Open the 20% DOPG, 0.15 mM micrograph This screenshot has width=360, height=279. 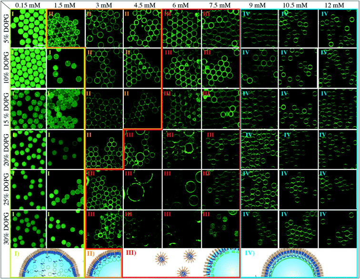[x=28, y=149]
